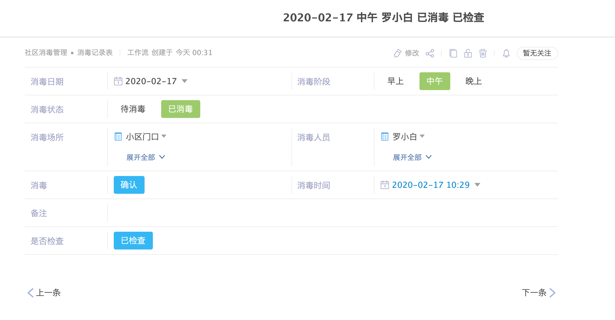Click the notification bell icon
The image size is (615, 320).
click(506, 53)
